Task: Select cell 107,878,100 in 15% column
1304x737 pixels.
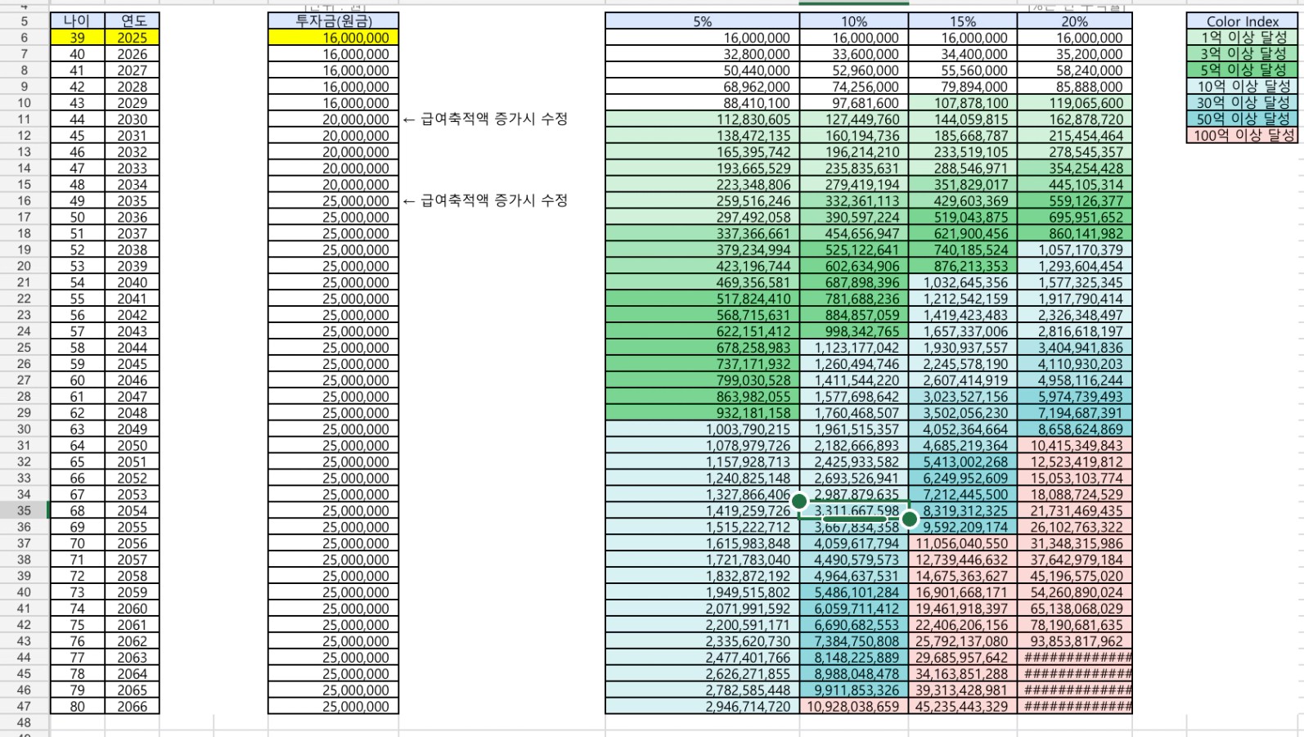Action: tap(962, 103)
